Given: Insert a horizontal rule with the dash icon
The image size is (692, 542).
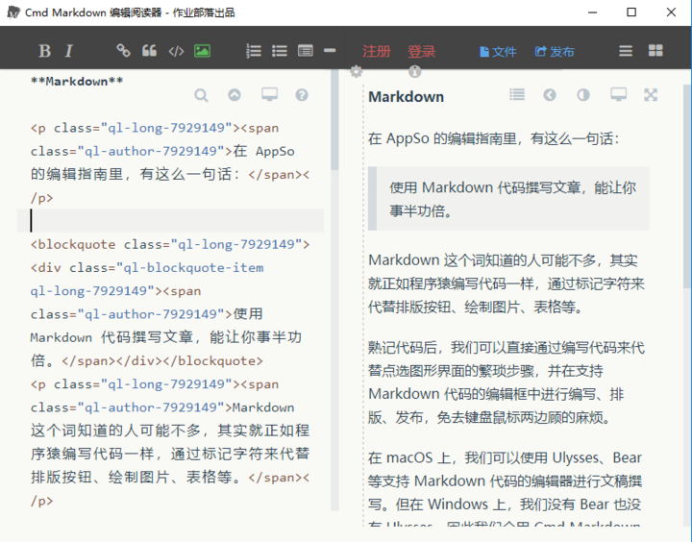Looking at the screenshot, I should click(330, 51).
